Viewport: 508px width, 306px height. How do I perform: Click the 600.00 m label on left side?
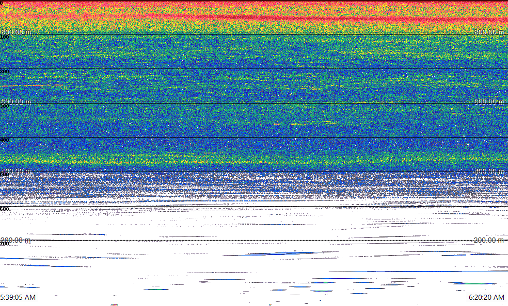click(15, 101)
